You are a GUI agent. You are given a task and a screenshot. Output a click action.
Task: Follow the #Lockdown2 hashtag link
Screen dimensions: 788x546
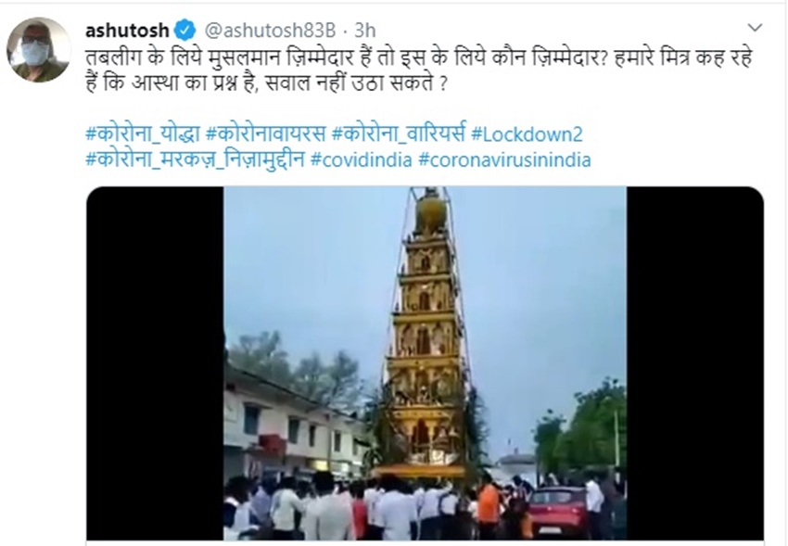[x=527, y=134]
